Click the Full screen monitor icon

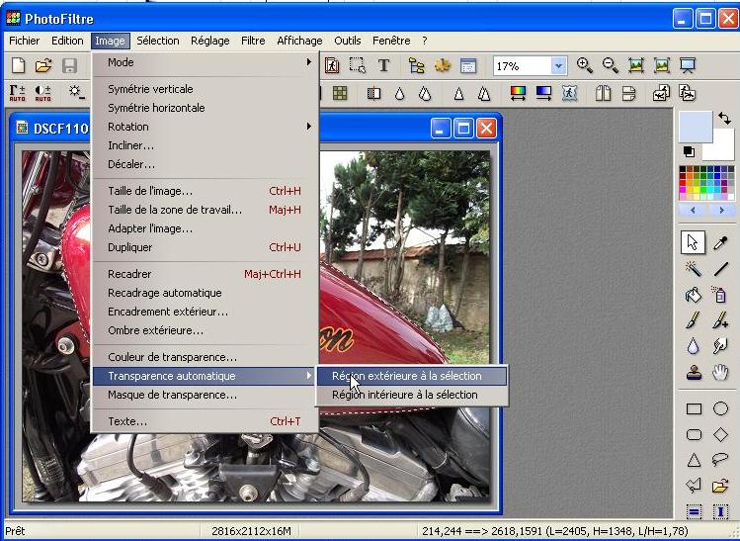point(688,65)
